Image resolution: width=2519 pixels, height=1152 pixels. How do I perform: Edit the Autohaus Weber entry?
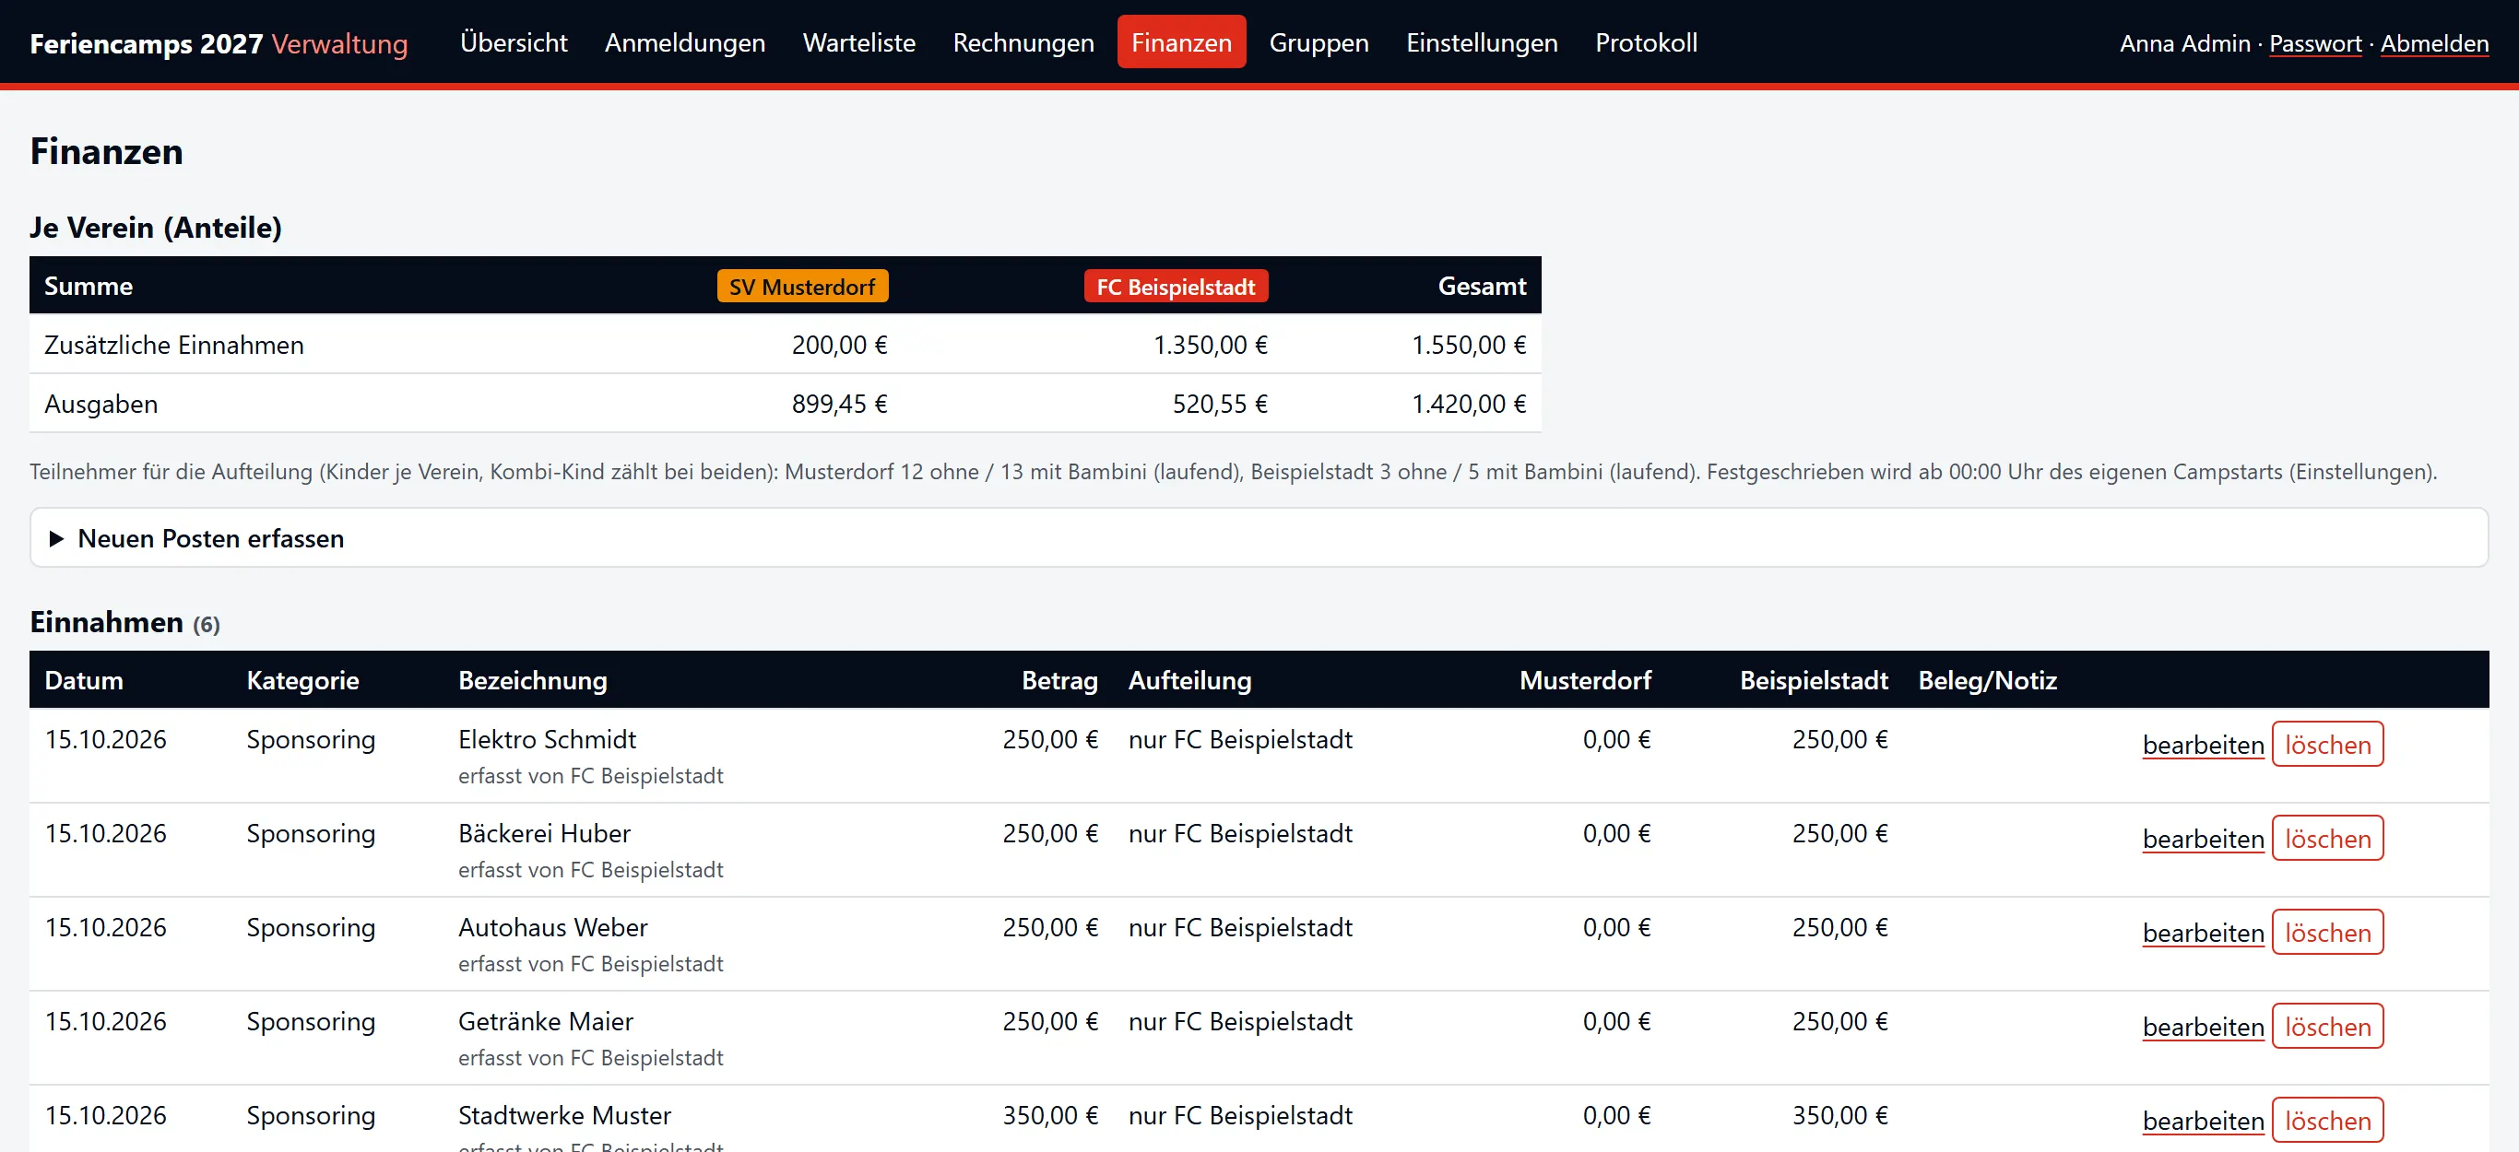click(2202, 932)
